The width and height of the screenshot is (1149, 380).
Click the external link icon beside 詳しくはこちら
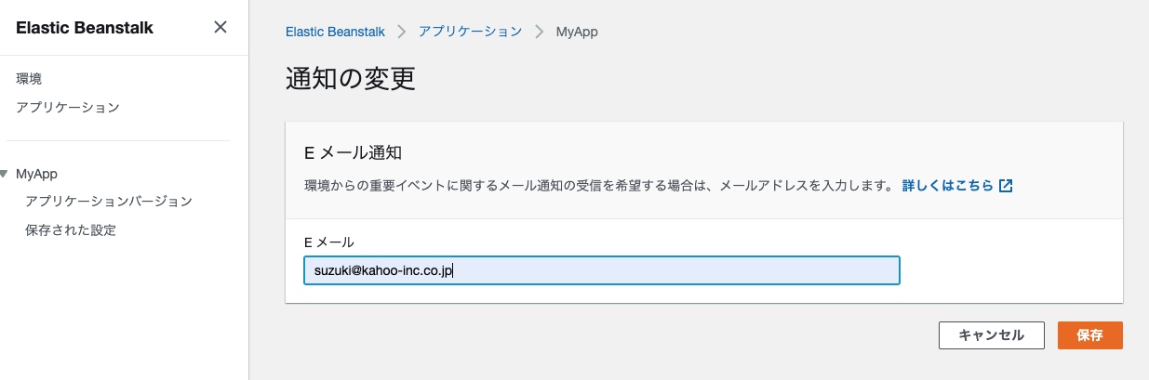[x=1006, y=185]
